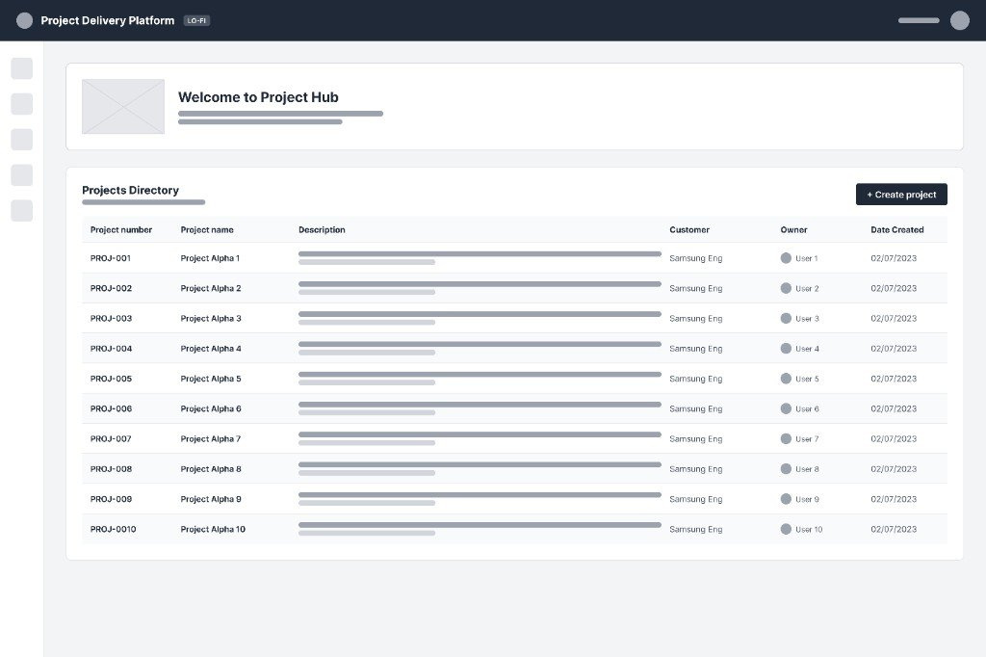The height and width of the screenshot is (657, 986).
Task: Click User 9 avatar in PROJ-009 row
Action: (786, 499)
